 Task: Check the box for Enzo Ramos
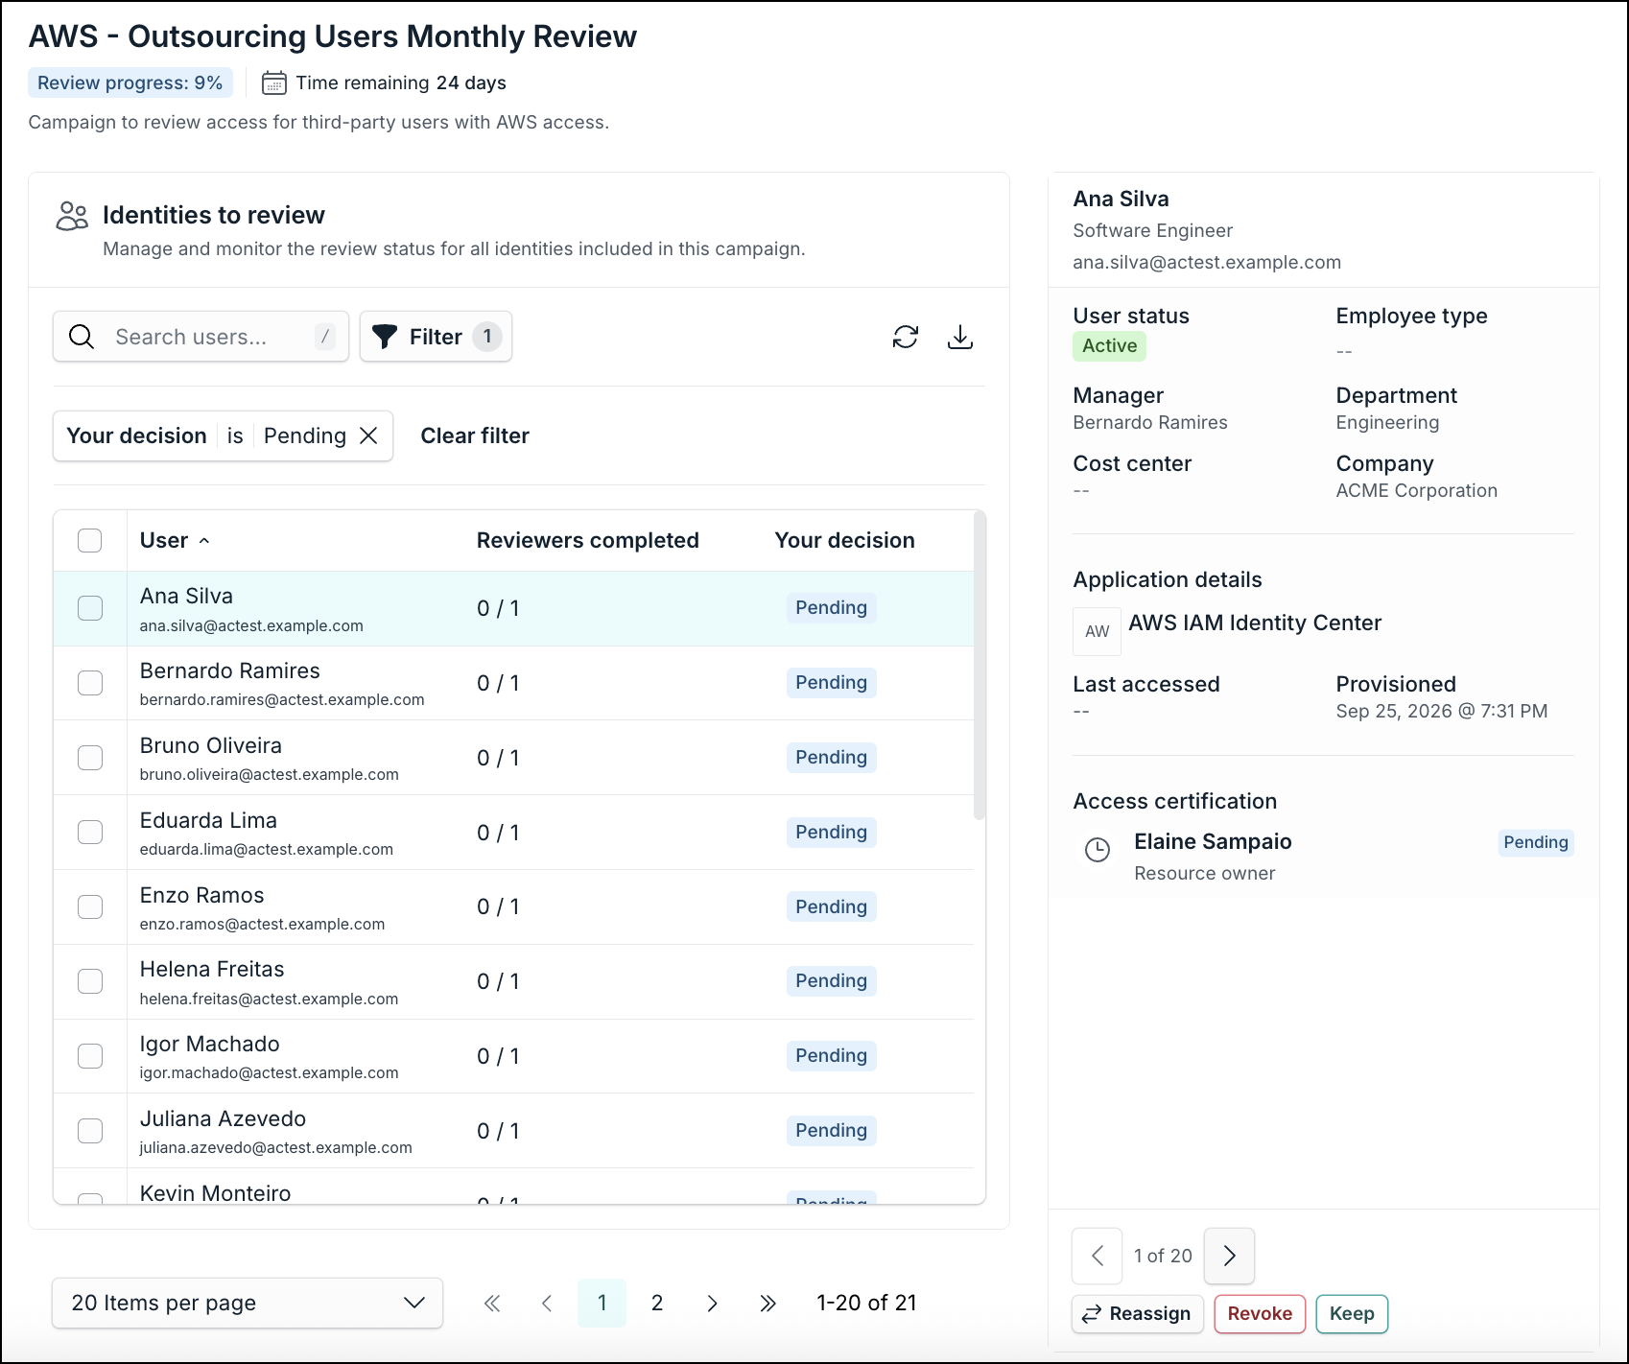[90, 906]
